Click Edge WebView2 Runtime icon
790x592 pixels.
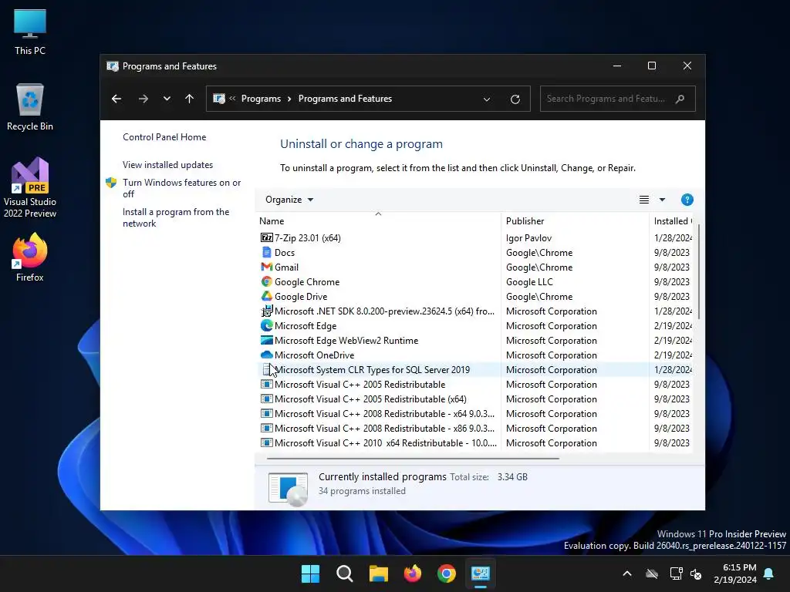(x=266, y=340)
